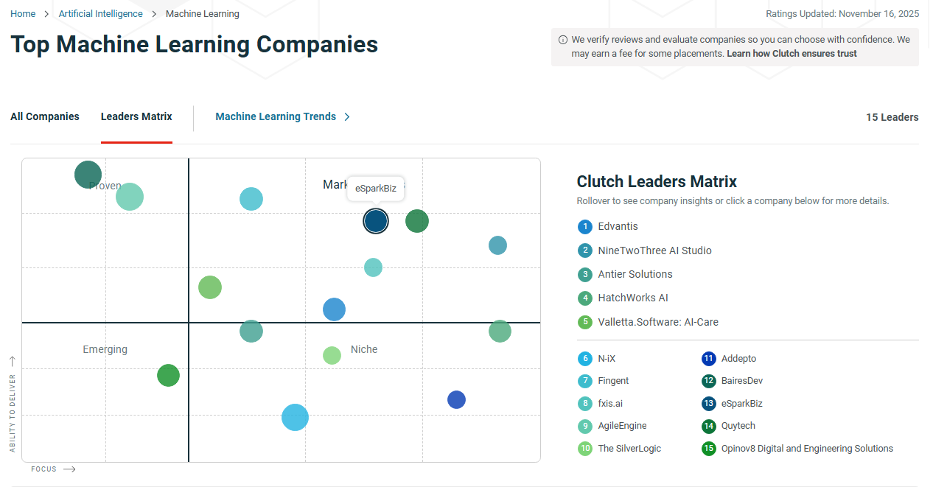Click the "12" badge beside BairesDev
Viewport: 933px width, 487px height.
pos(709,380)
